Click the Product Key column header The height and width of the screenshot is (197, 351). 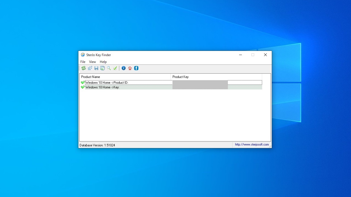216,77
